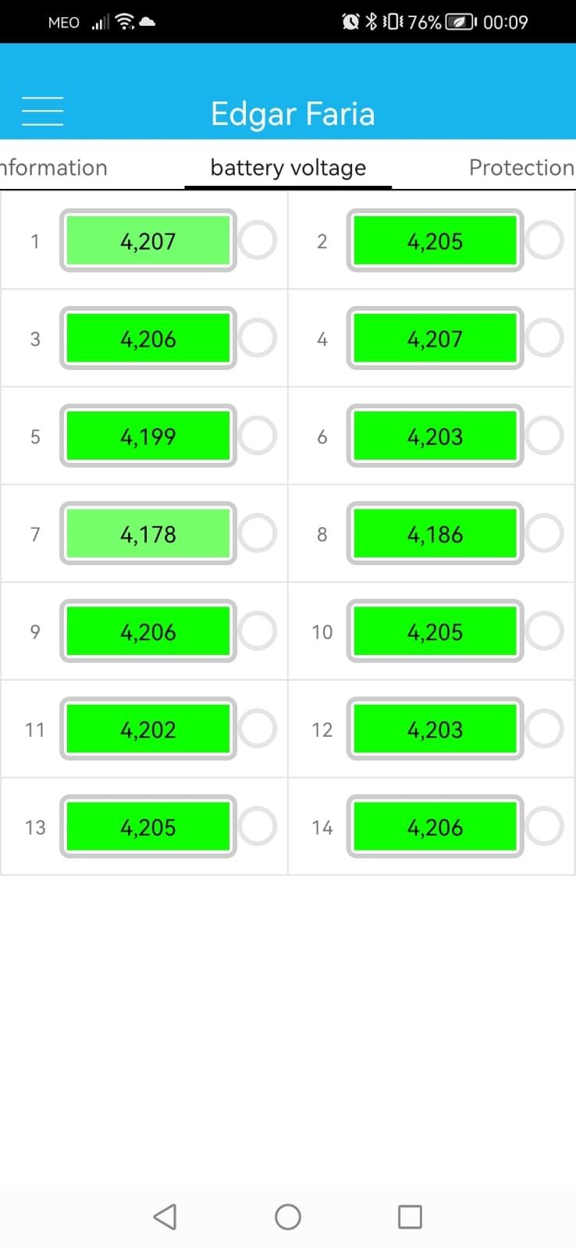Select the radio button for cell 13
Screen dimensions: 576x1249
pyautogui.click(x=258, y=826)
